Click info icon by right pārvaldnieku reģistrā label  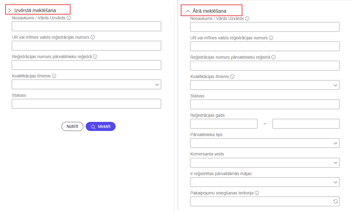(273, 57)
